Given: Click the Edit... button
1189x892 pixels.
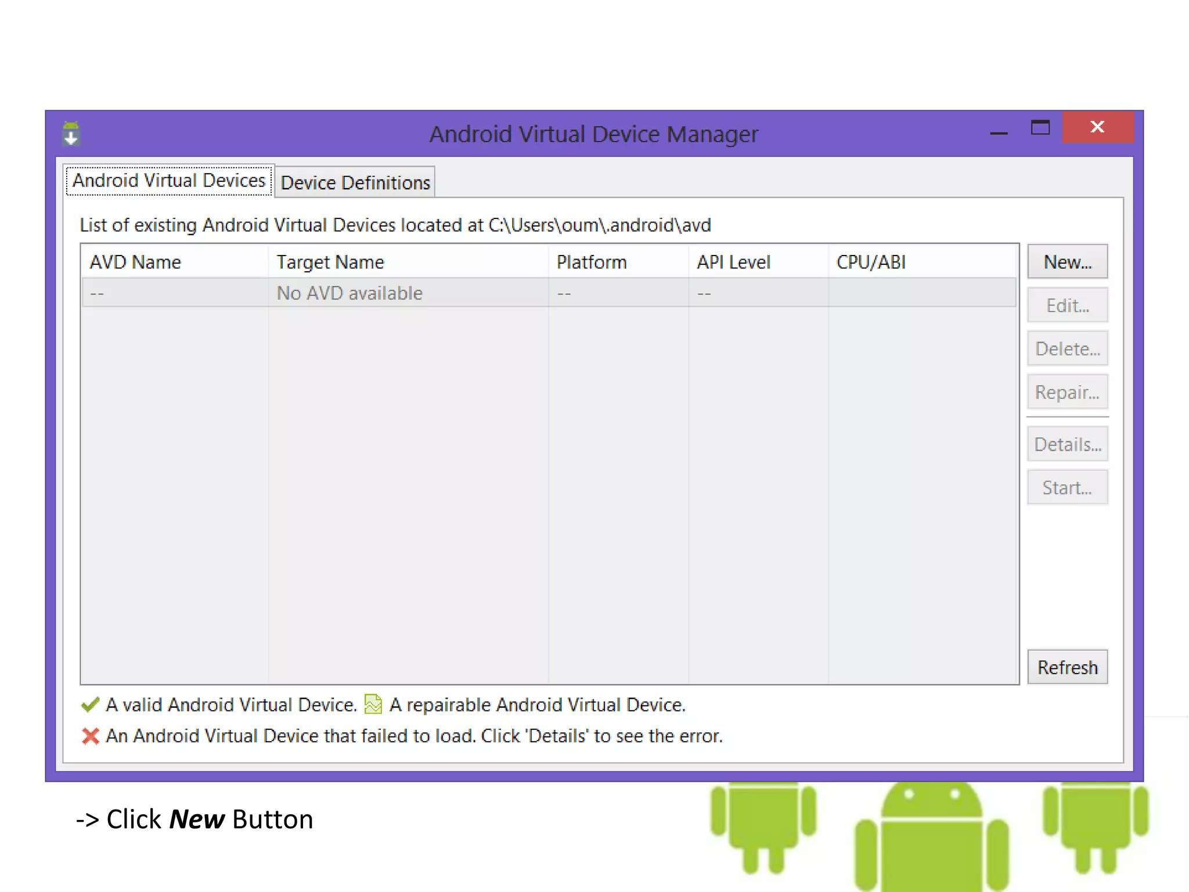Looking at the screenshot, I should [1067, 305].
